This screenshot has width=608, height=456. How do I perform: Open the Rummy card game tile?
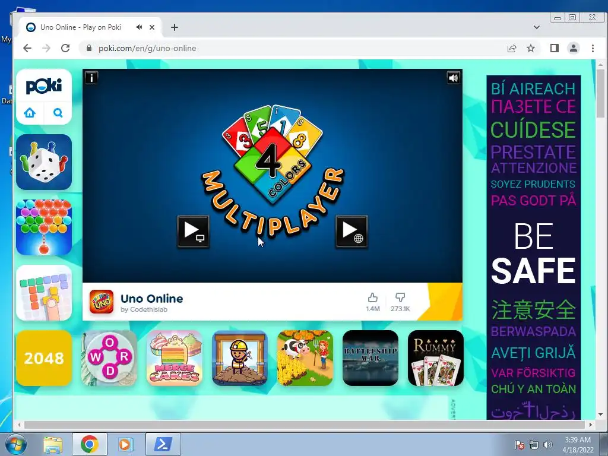[436, 358]
